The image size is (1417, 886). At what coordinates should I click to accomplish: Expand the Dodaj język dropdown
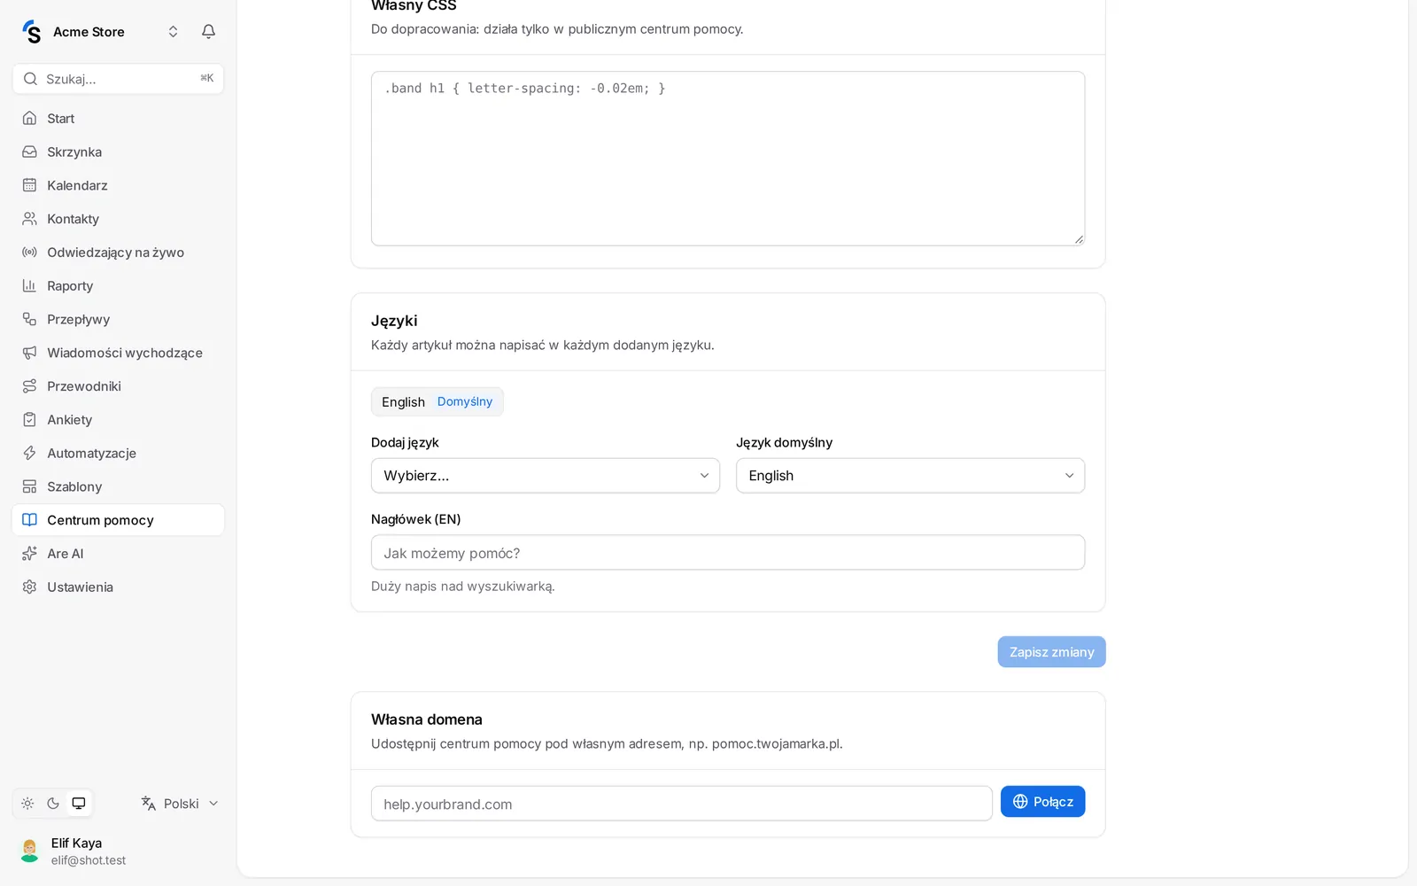(x=546, y=476)
